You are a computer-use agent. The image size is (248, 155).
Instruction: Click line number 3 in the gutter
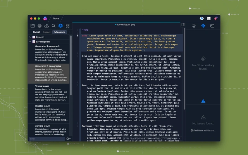click(x=77, y=36)
